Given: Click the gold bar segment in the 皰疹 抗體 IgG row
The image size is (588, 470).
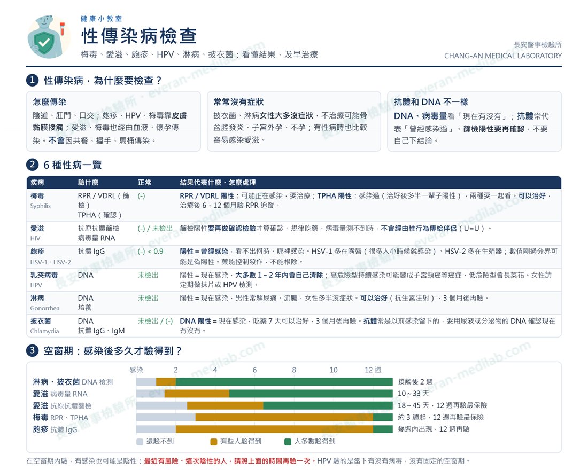Looking at the screenshot, I should [x=274, y=429].
